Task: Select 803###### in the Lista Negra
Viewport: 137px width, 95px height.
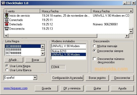Action: pyautogui.click(x=23, y=46)
